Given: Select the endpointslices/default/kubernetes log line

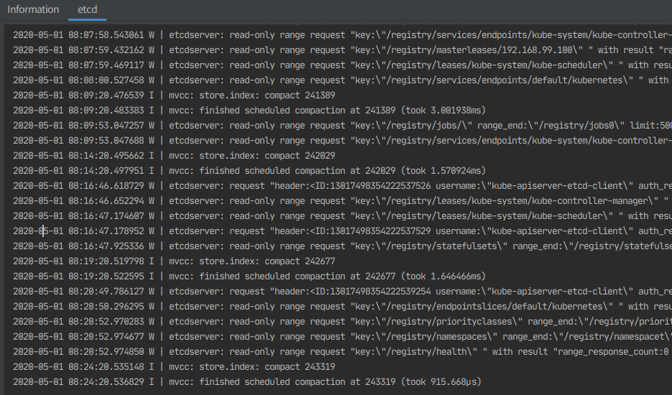Looking at the screenshot, I should (x=342, y=307).
